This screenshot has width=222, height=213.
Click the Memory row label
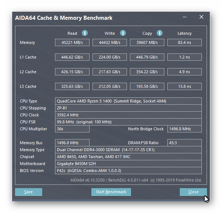point(27,43)
